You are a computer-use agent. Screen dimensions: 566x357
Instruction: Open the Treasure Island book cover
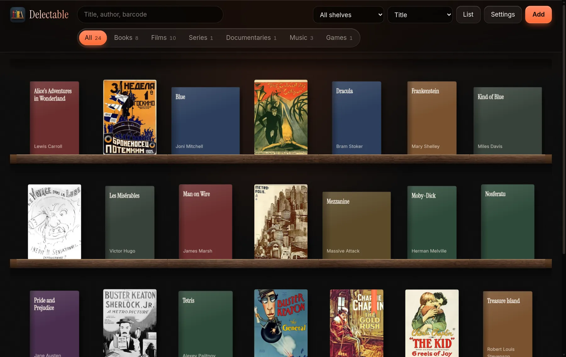pos(508,324)
